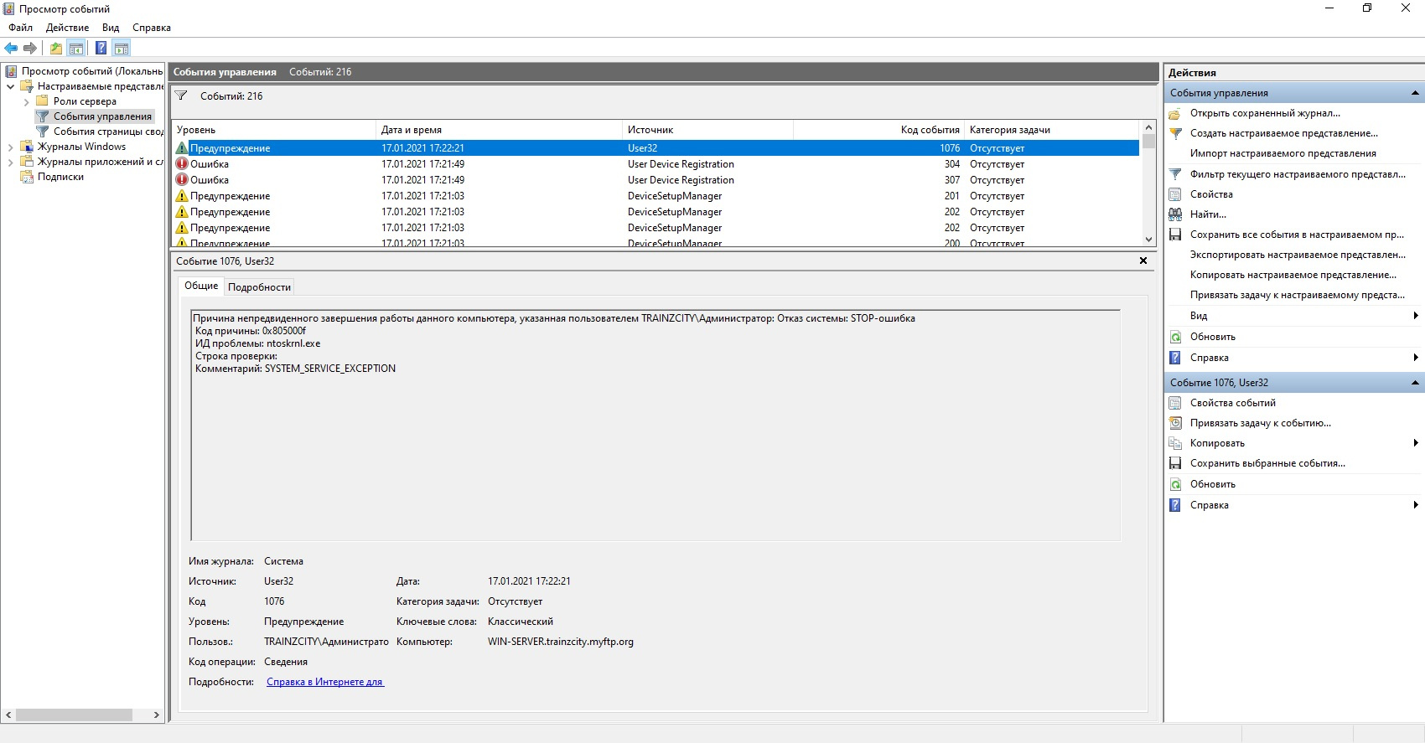Click the Привязать задачу к событию icon

point(1175,423)
